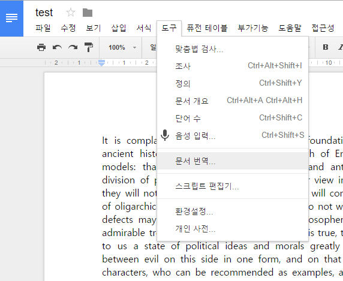
Task: Open the 접근성 menu
Action: (x=323, y=28)
